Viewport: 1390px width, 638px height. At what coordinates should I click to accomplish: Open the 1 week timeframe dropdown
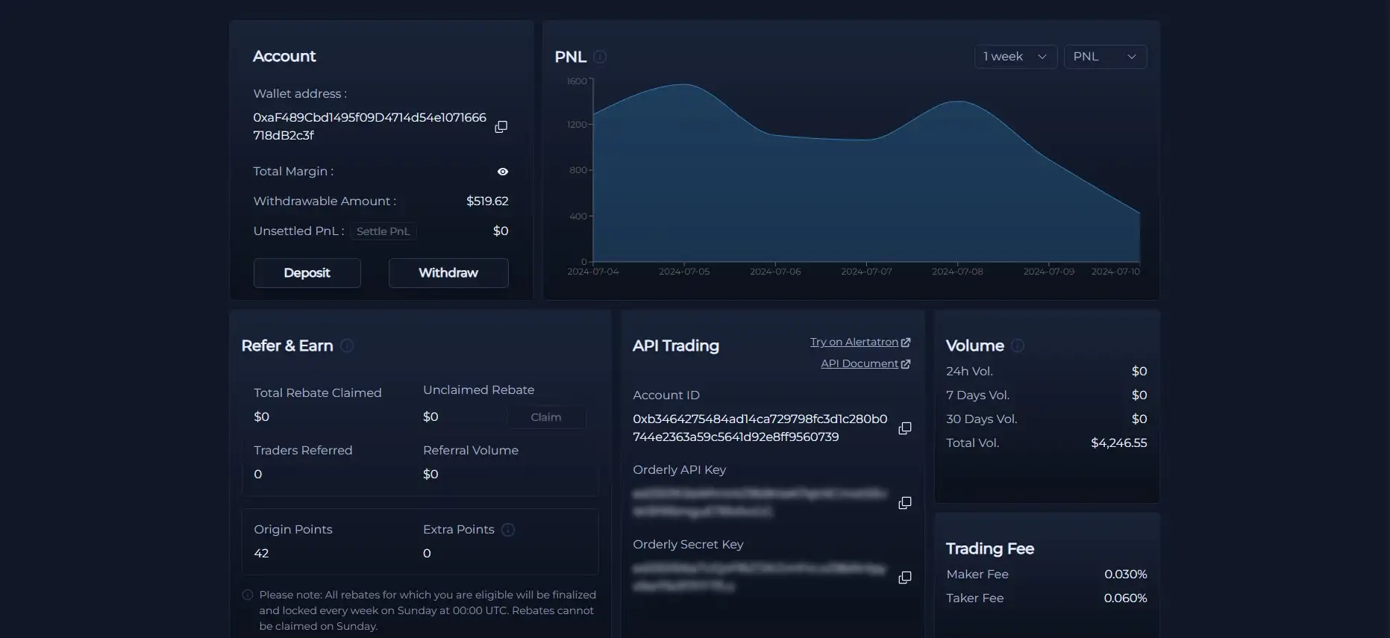click(x=1015, y=57)
